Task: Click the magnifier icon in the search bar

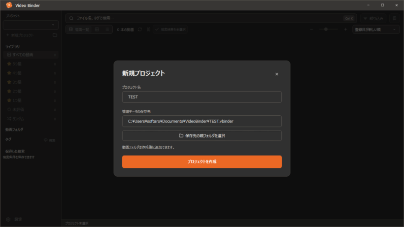Action: click(x=71, y=18)
